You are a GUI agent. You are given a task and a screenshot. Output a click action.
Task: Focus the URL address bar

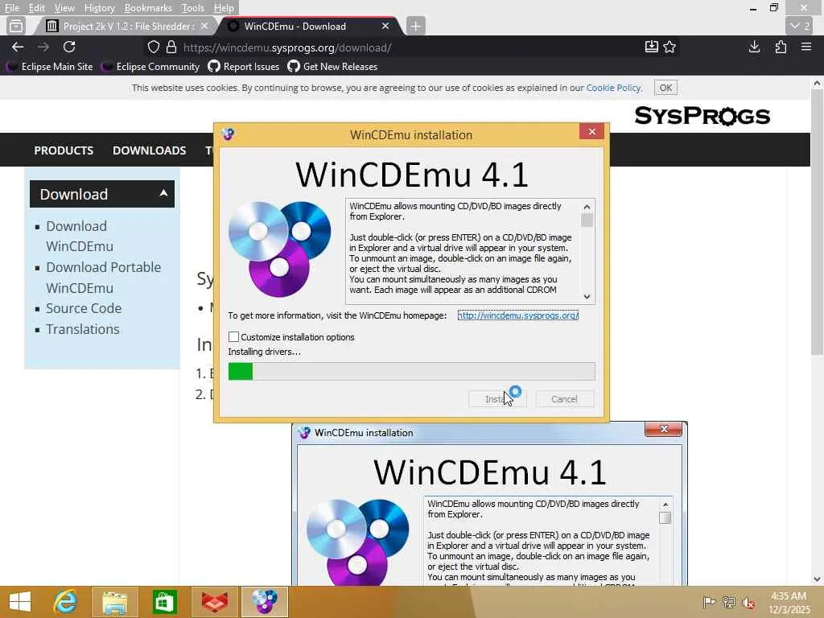click(410, 47)
